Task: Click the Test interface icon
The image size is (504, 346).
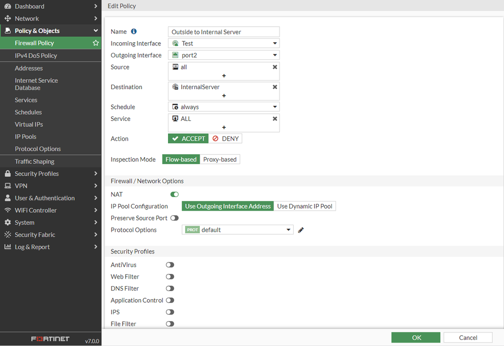Action: point(176,43)
